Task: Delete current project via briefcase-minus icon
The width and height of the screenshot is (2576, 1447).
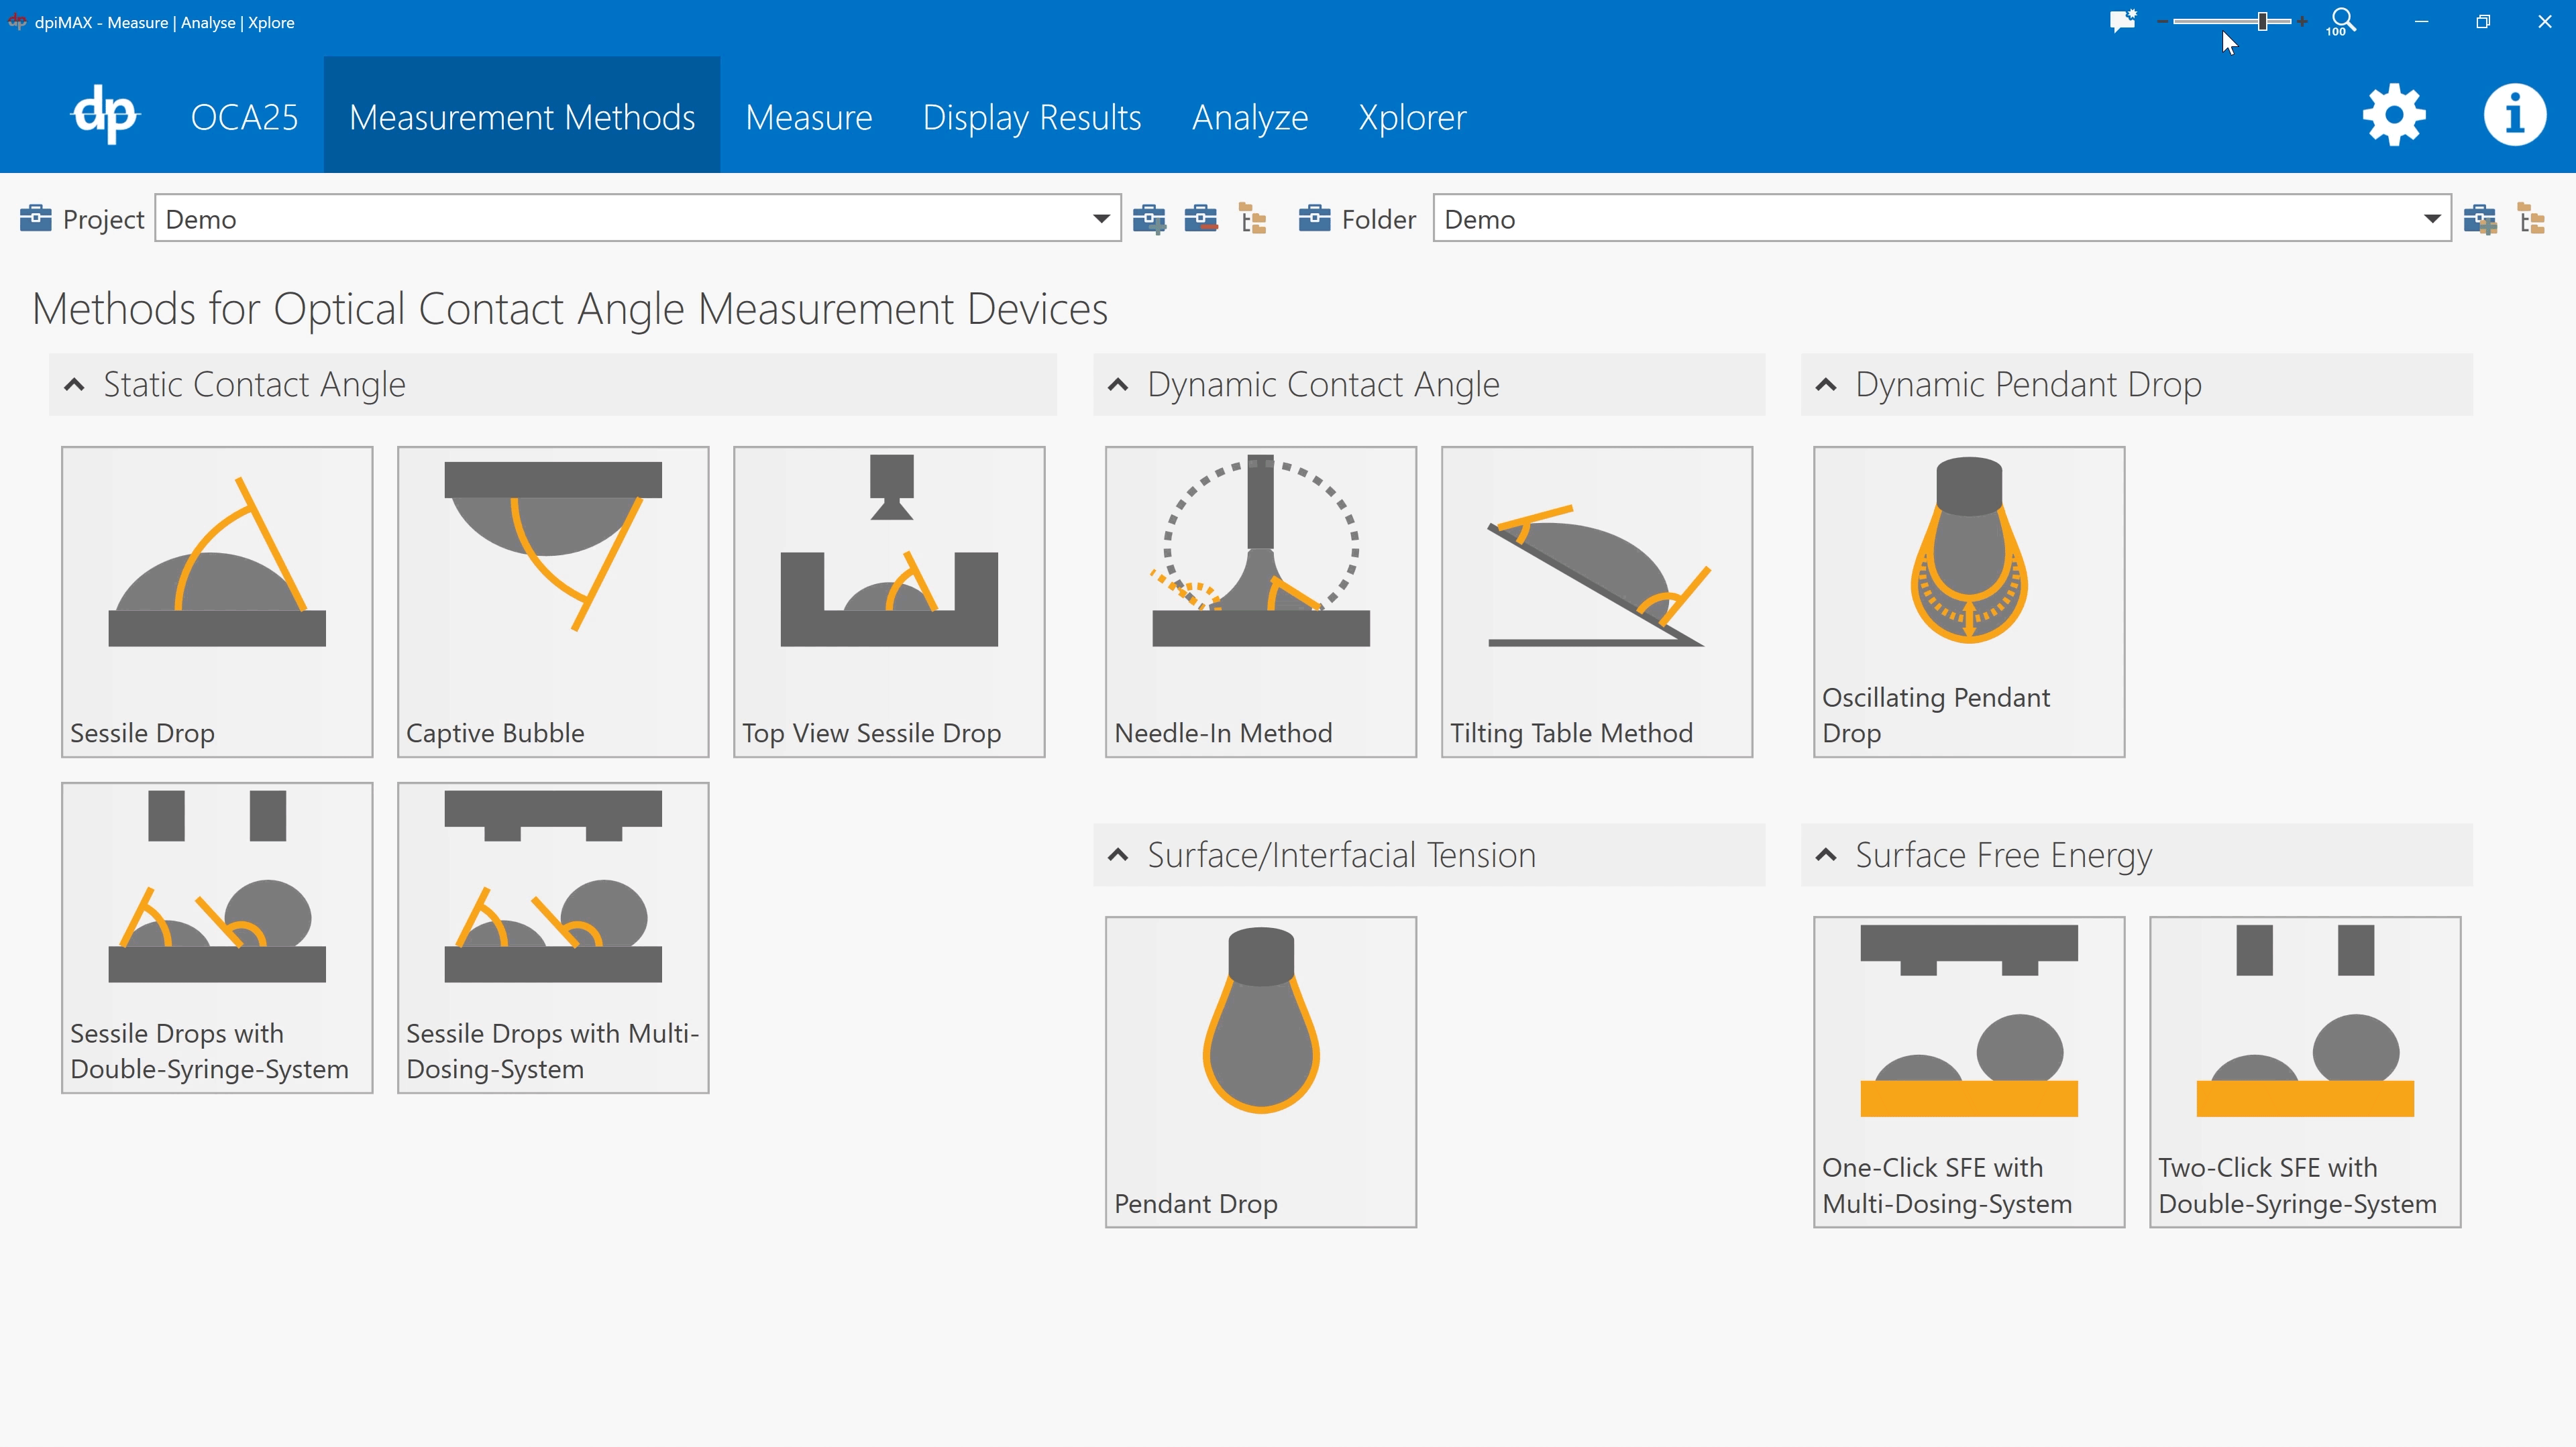Action: click(x=1201, y=218)
